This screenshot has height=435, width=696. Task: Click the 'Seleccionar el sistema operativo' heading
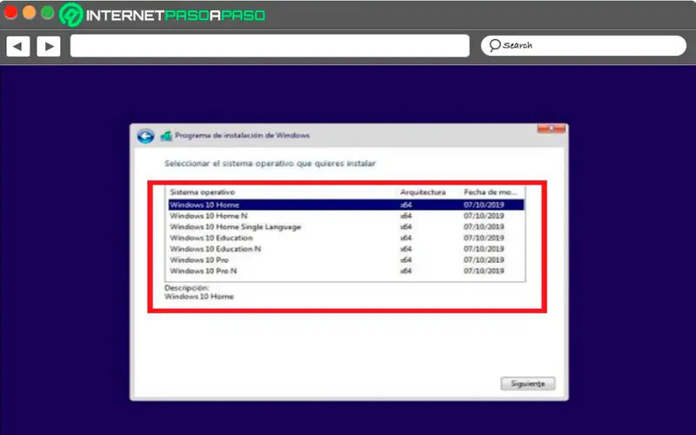click(x=270, y=164)
